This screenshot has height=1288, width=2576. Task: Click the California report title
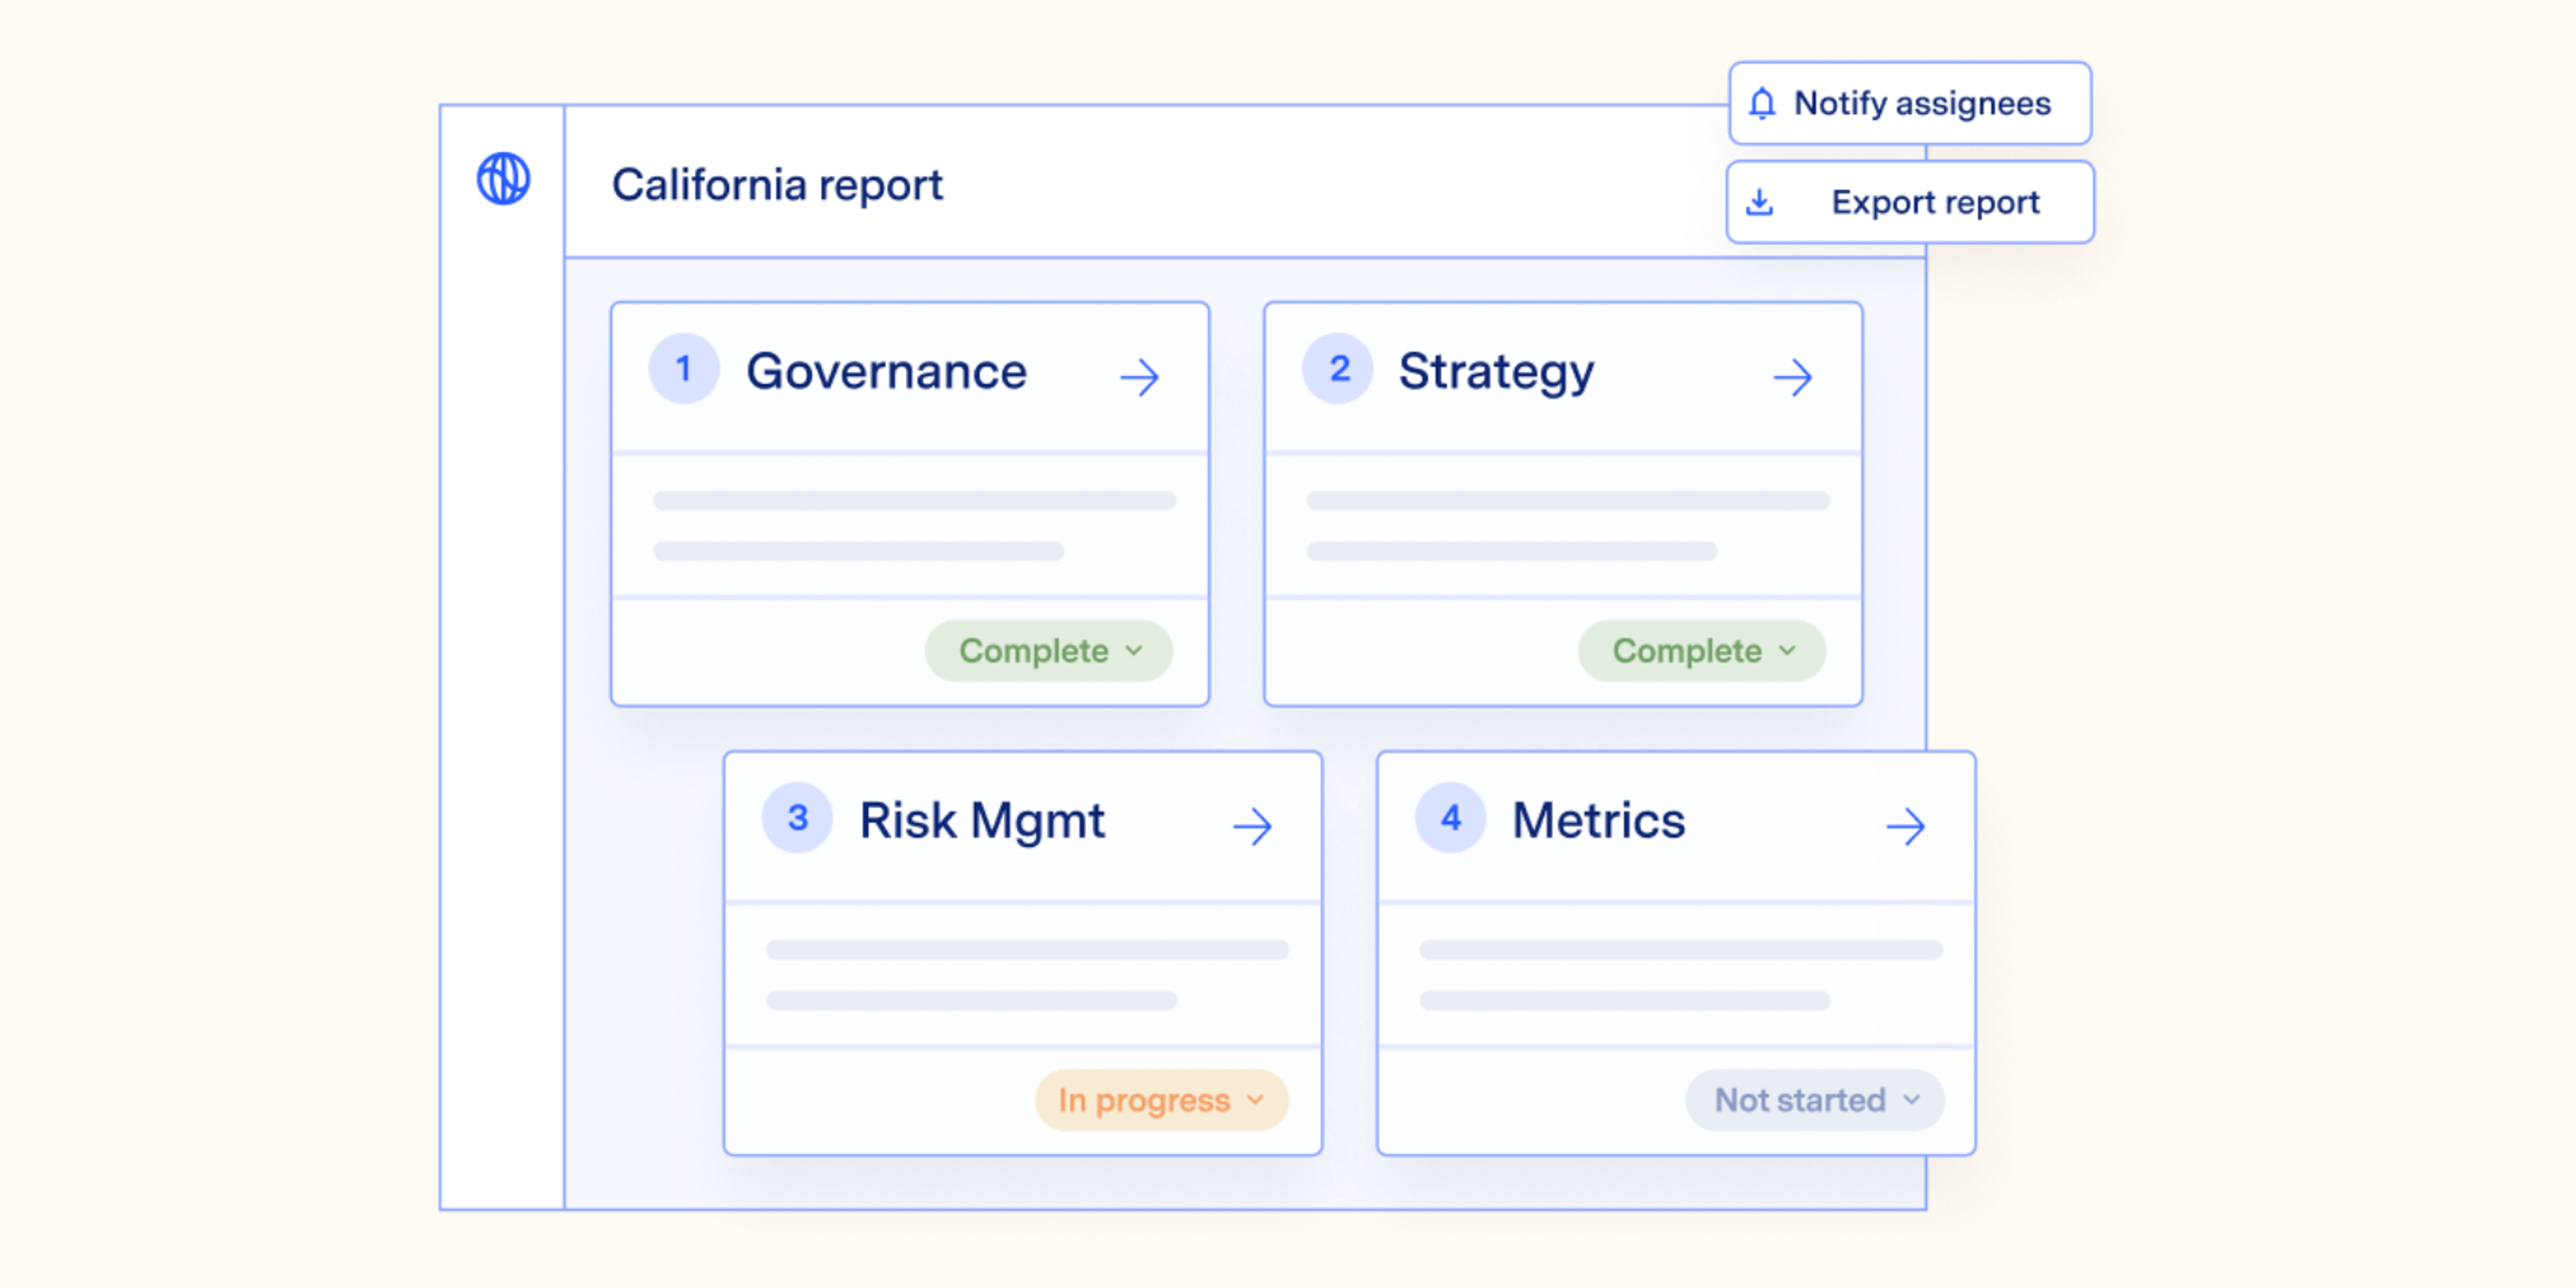tap(777, 185)
